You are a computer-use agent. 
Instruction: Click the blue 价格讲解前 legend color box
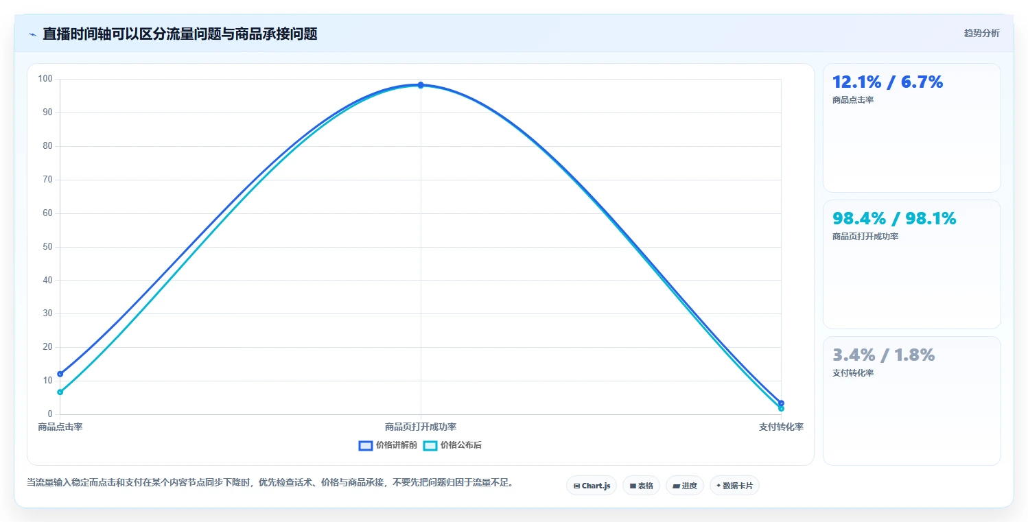pyautogui.click(x=366, y=445)
